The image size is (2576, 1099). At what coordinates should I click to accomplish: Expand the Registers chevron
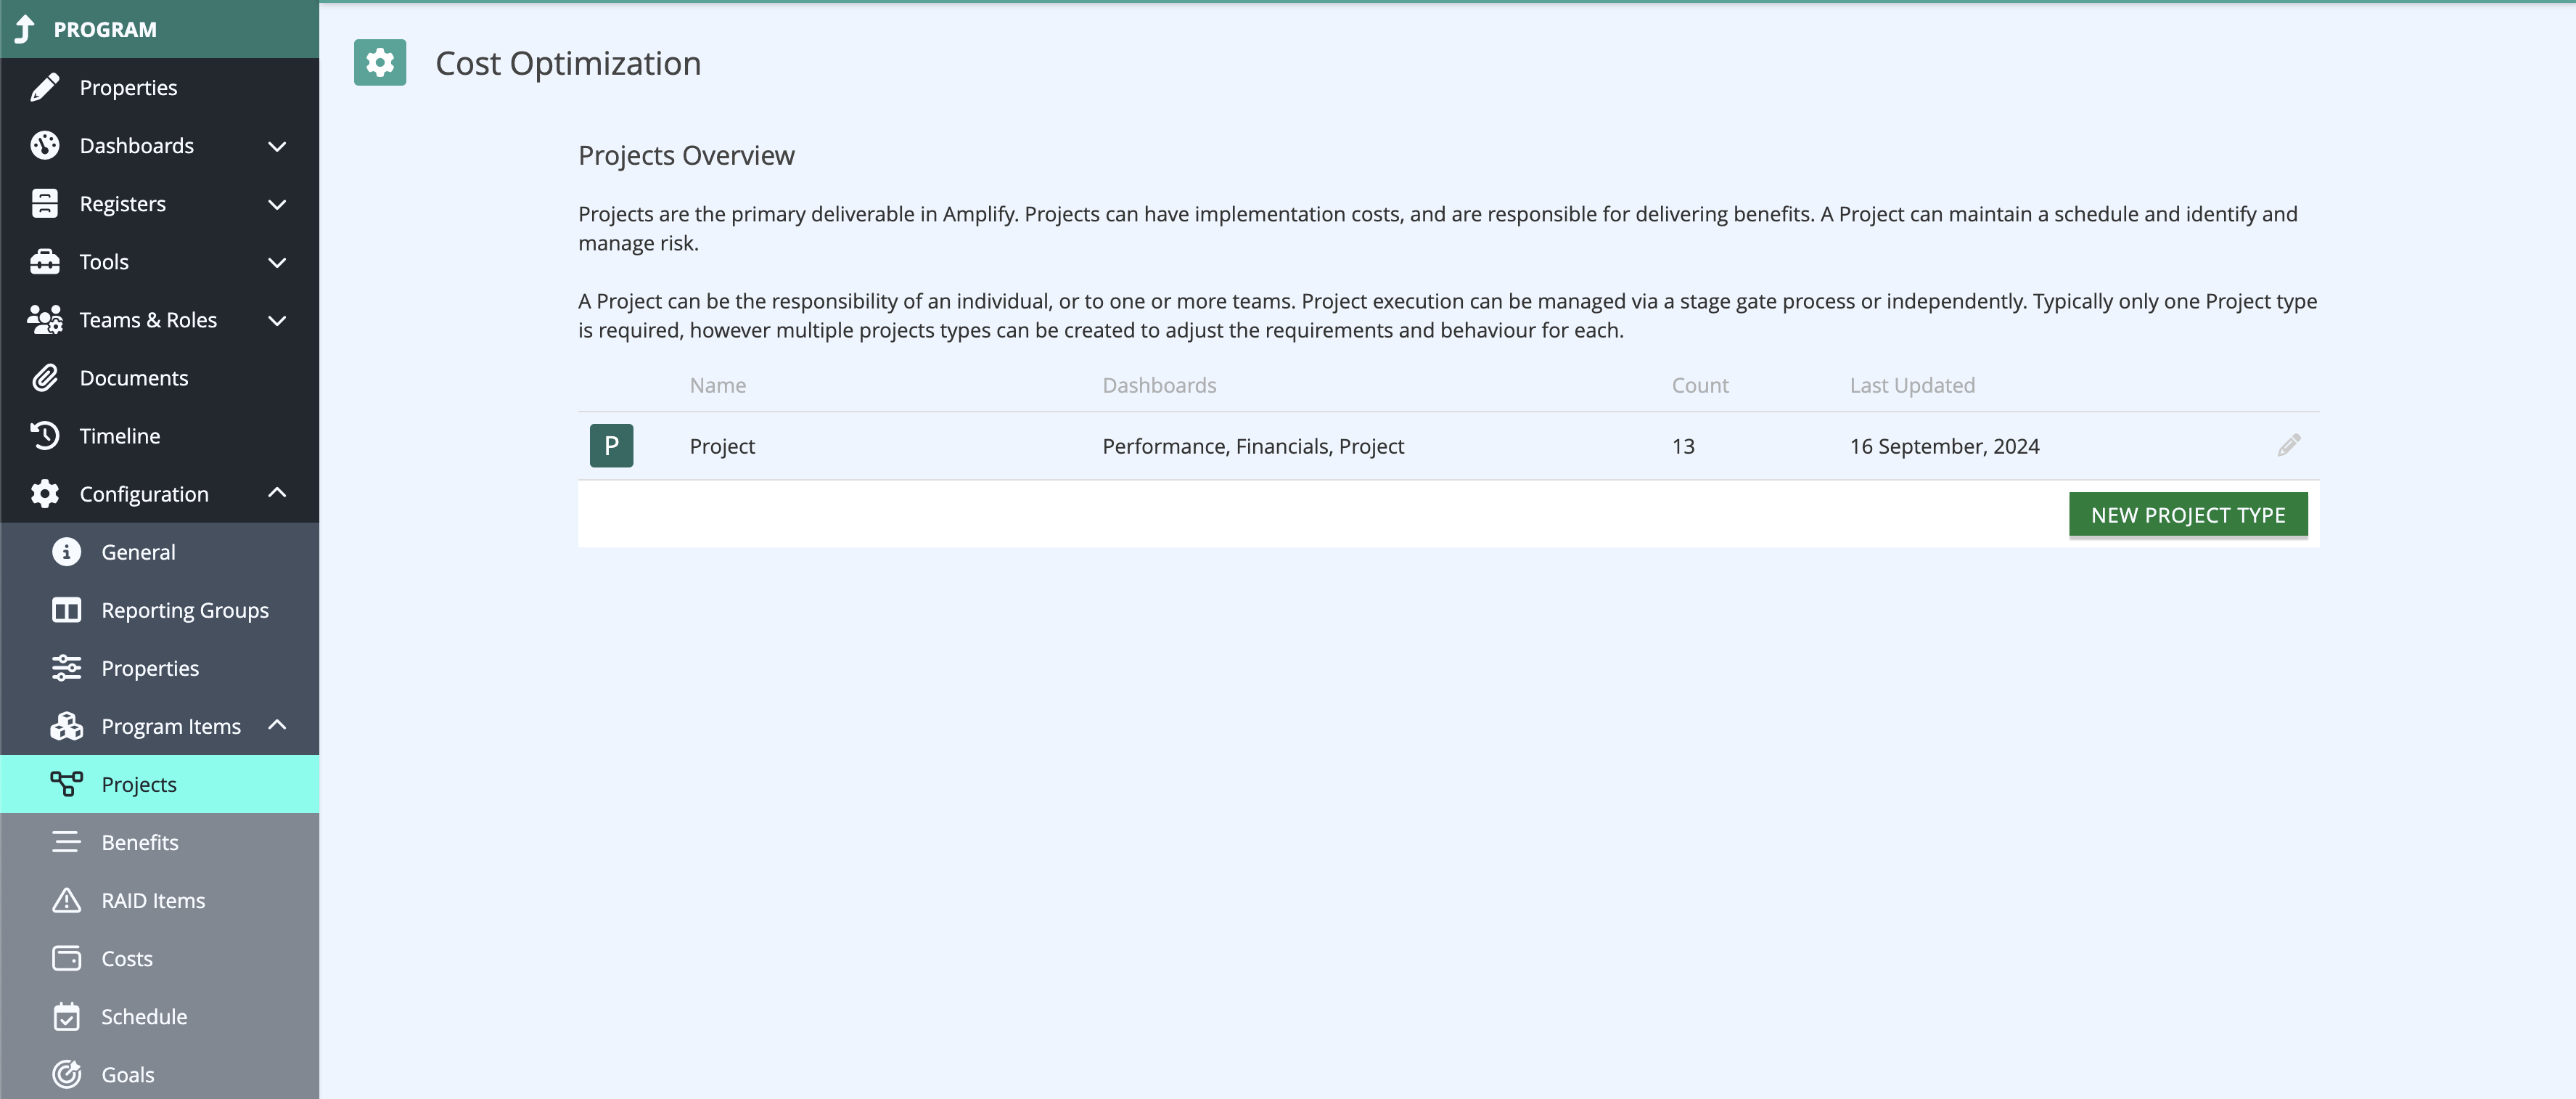[x=277, y=204]
